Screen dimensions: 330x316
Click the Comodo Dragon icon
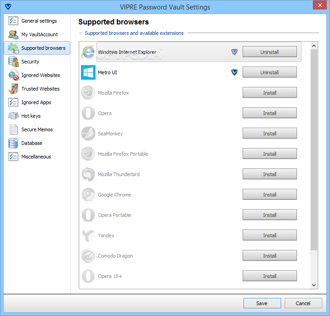[88, 256]
